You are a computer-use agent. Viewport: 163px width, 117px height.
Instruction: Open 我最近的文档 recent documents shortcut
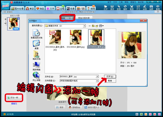37,34
